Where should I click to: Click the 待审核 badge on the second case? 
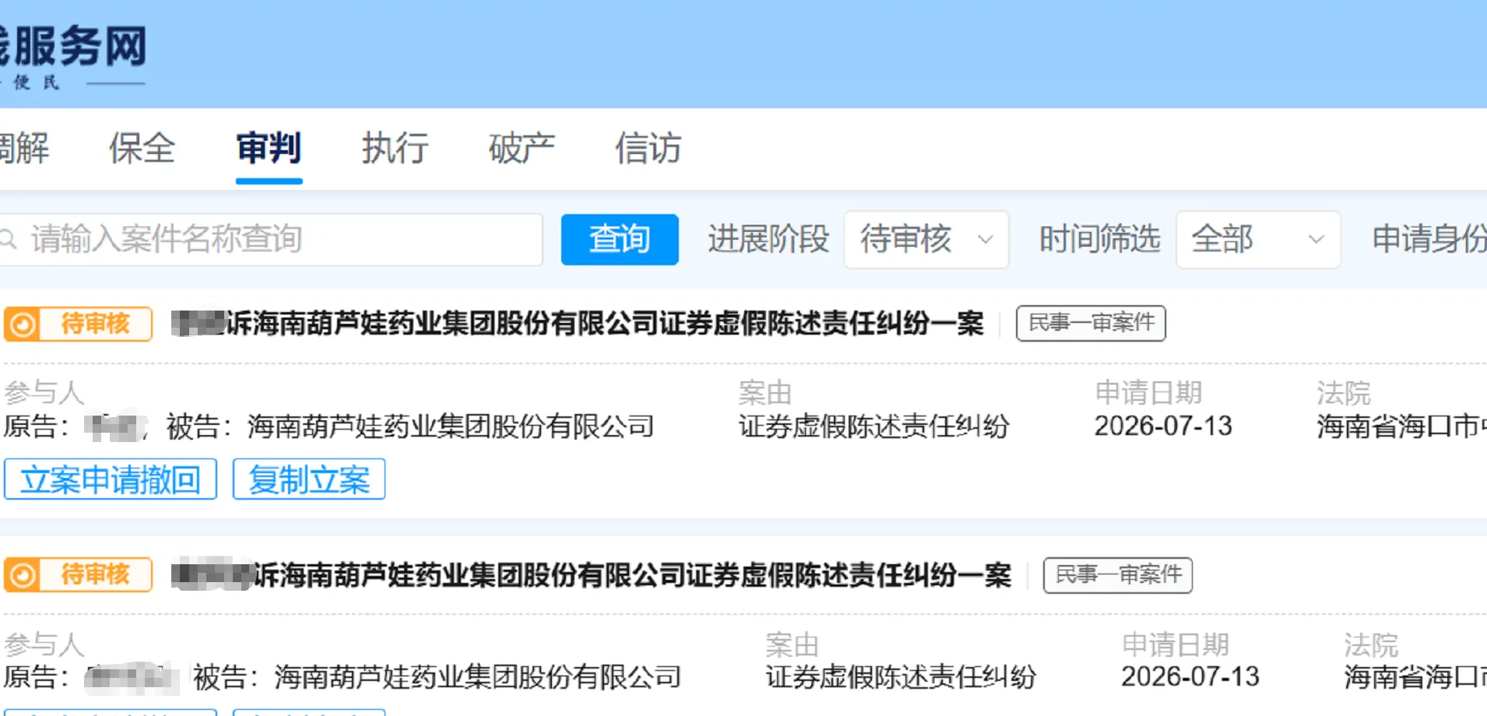point(78,575)
